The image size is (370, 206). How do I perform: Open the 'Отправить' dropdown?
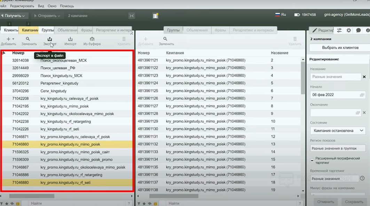click(47, 16)
